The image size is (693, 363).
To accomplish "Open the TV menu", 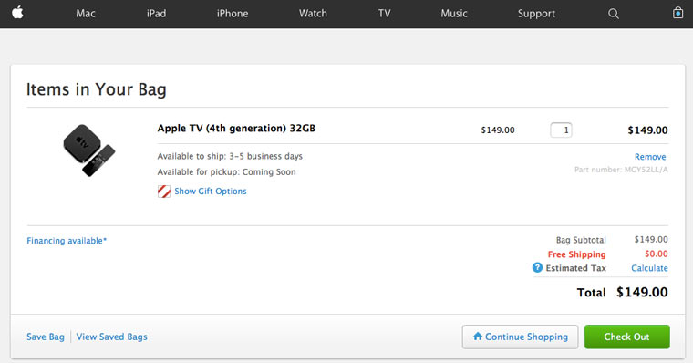I will coord(385,14).
